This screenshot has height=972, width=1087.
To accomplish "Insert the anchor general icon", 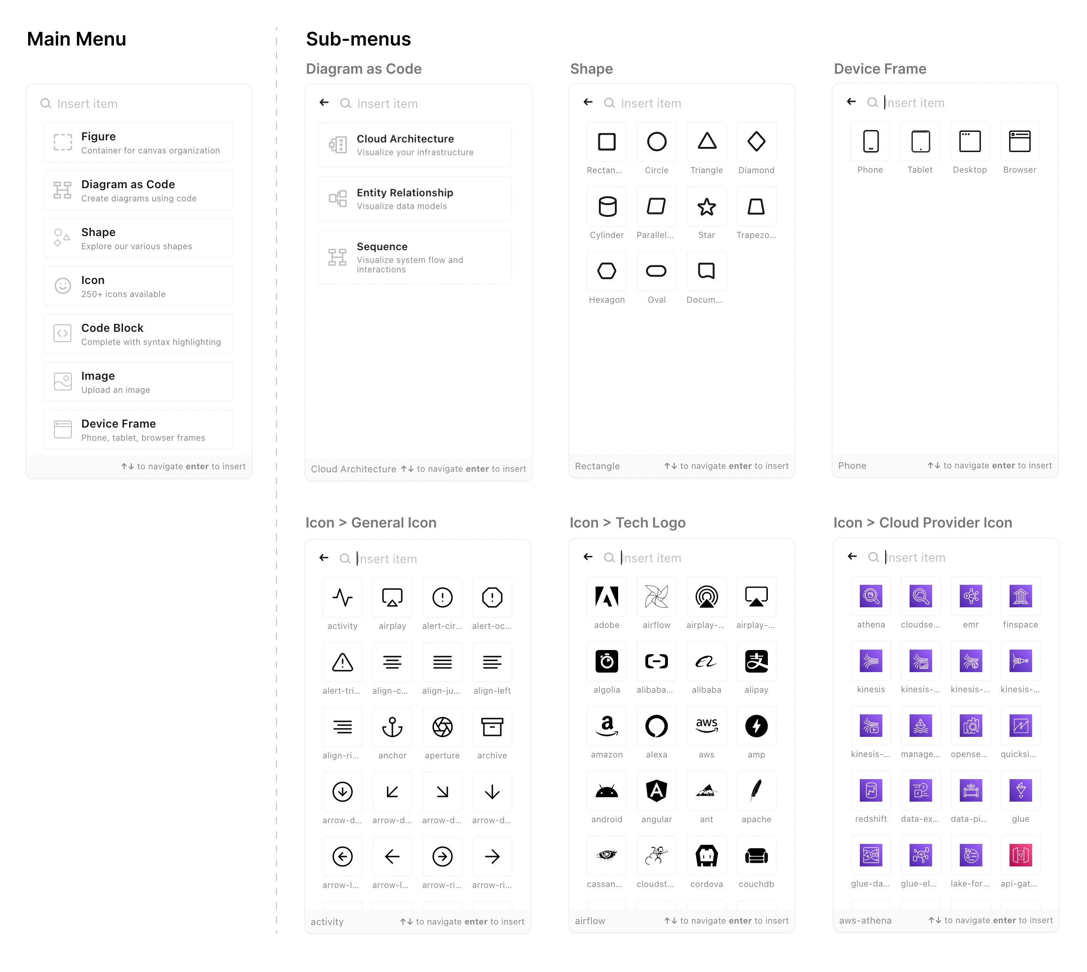I will point(392,727).
